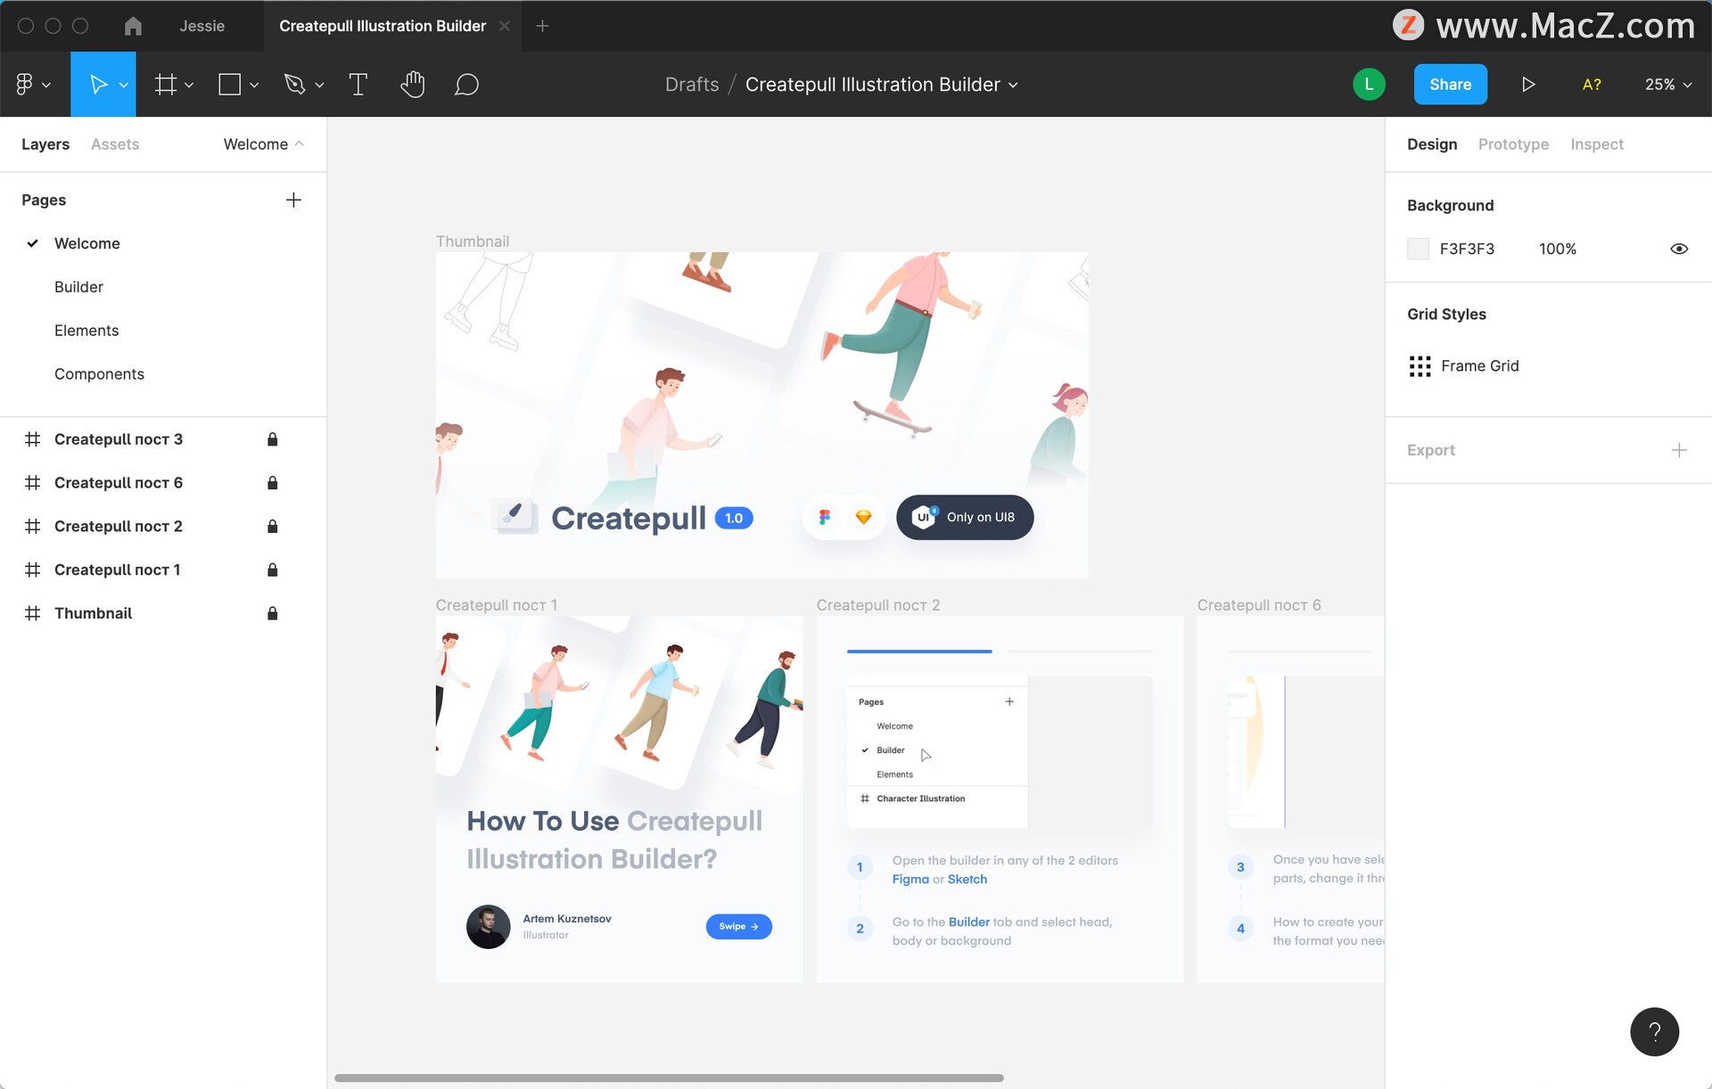Image resolution: width=1712 pixels, height=1089 pixels.
Task: Expand the Shape tools dropdown arrow
Action: coord(254,86)
